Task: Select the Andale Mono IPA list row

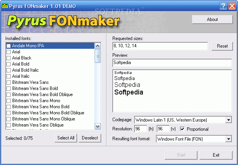Action: tap(50, 46)
